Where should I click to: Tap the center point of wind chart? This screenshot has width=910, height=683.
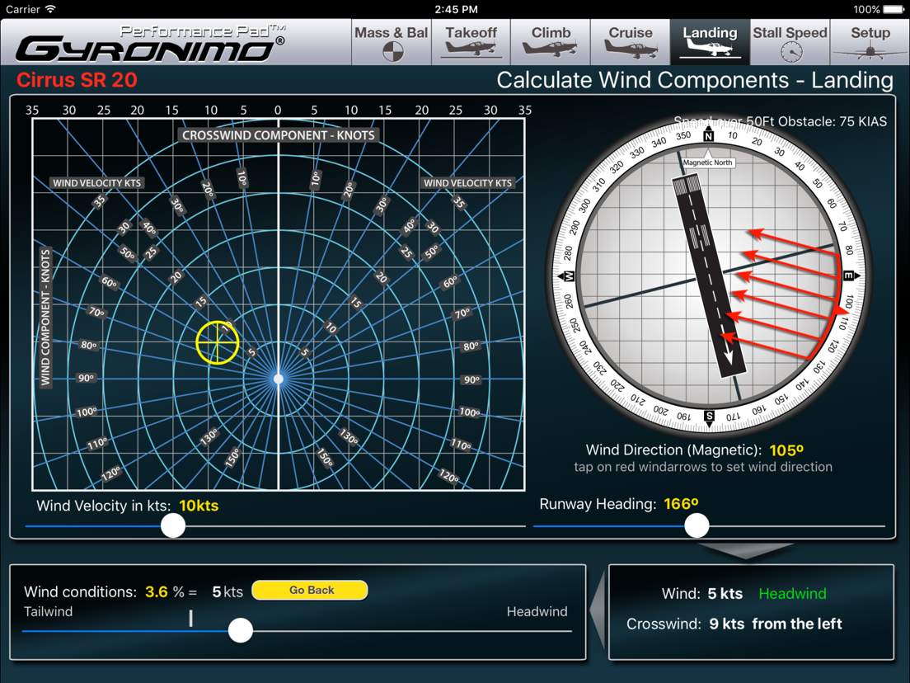click(279, 379)
